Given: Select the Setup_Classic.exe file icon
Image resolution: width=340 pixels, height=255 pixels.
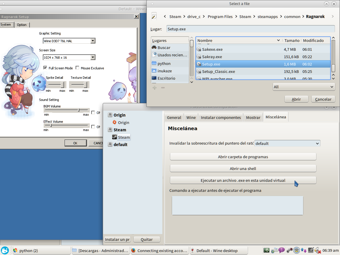Looking at the screenshot, I should (x=199, y=71).
